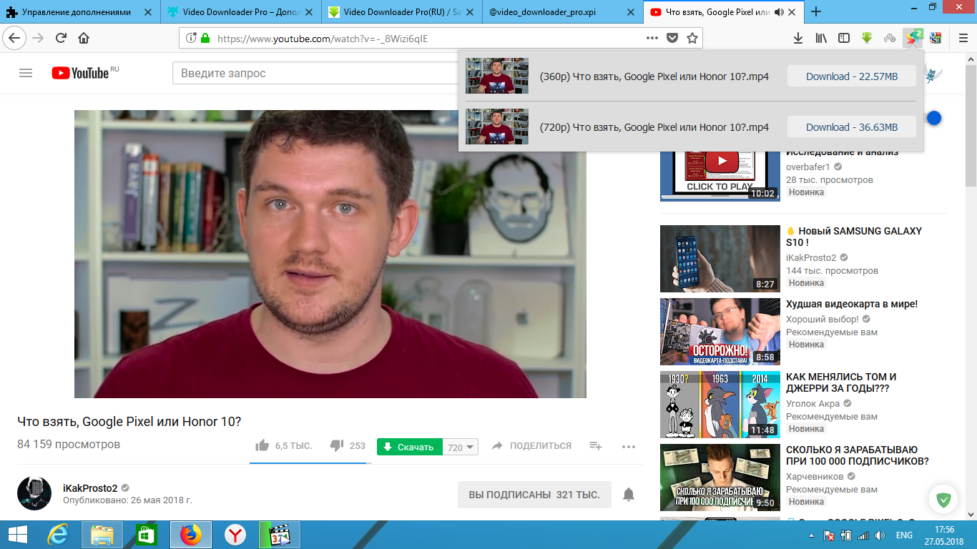Toggle the blue autoplay switch
This screenshot has width=977, height=549.
[x=933, y=119]
